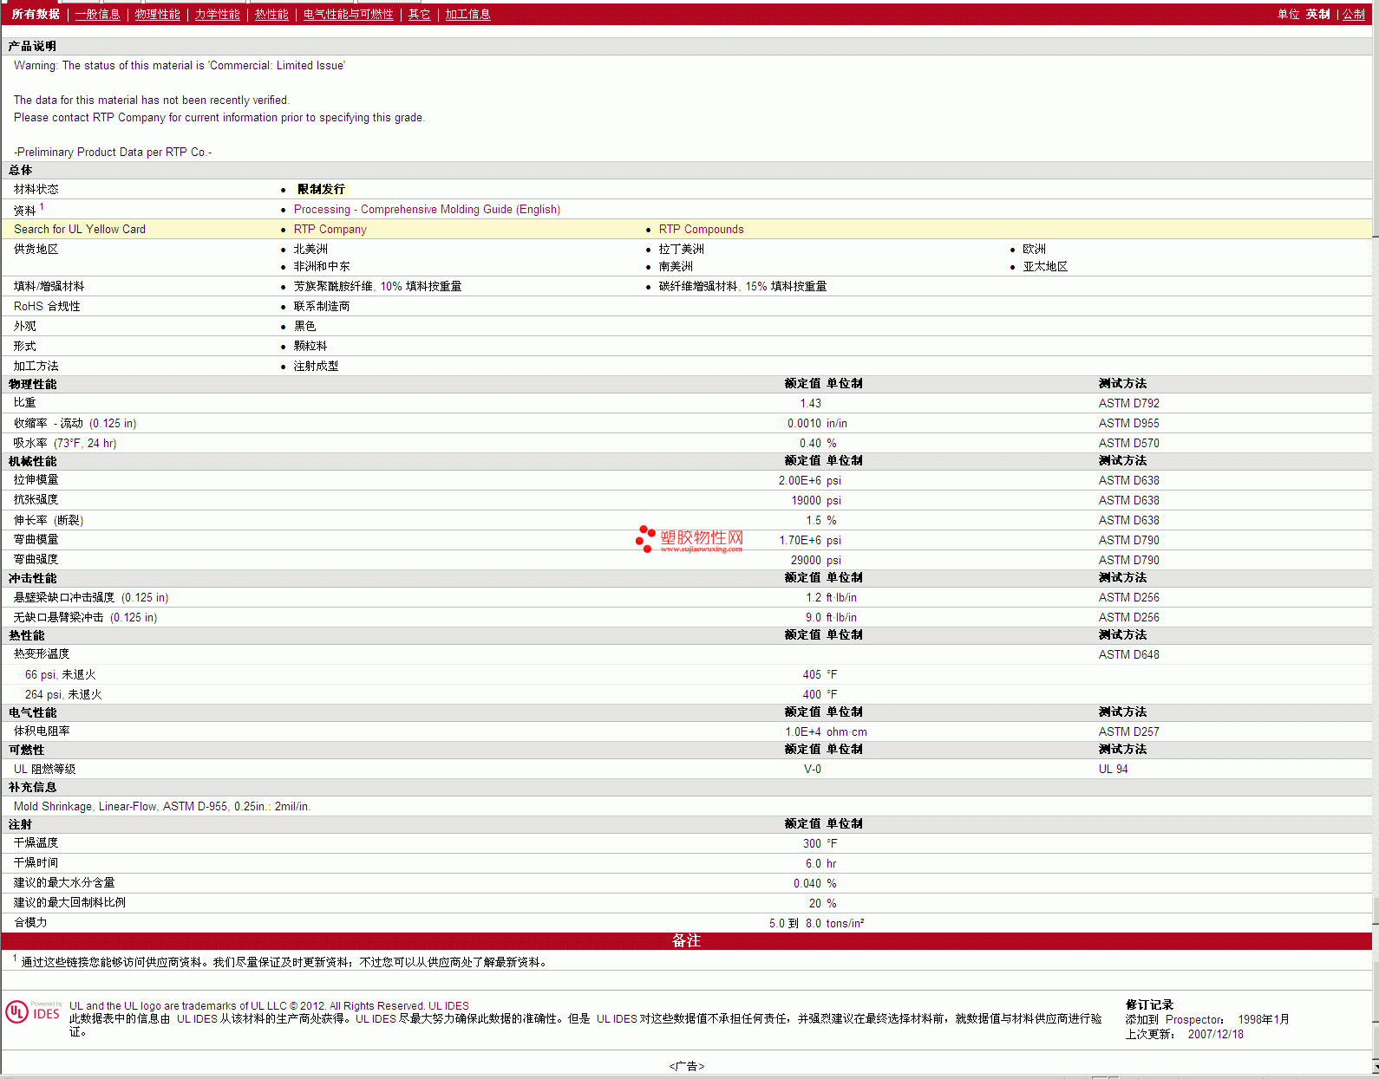
Task: Click RTP Compounds link
Action: 701,230
